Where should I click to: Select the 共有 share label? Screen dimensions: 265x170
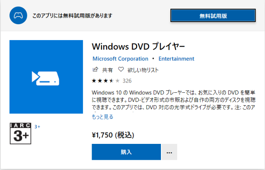[x=108, y=70]
